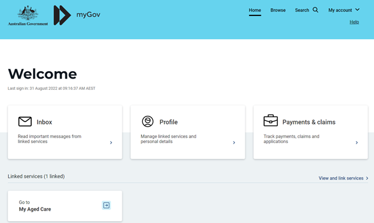
Task: Click chevron beside View and link services
Action: [x=367, y=178]
